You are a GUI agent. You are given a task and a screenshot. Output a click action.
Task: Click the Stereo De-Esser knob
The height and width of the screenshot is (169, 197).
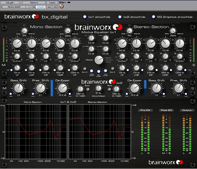[135, 88]
